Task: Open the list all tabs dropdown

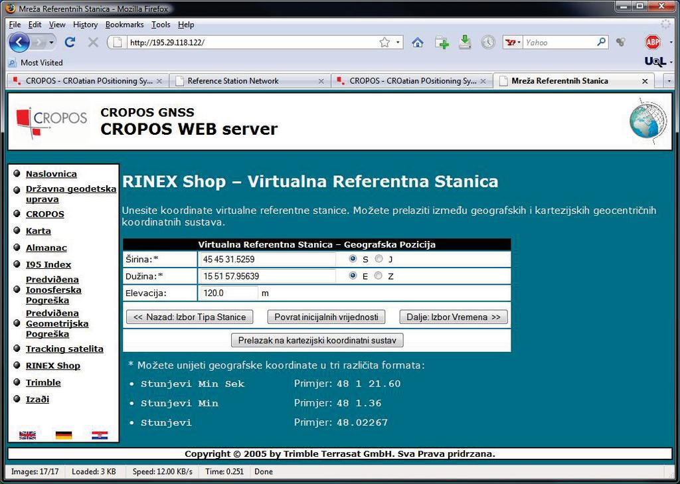Action: point(669,81)
